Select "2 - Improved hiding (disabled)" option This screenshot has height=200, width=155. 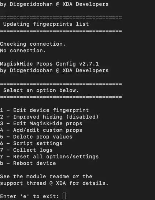coord(49,117)
